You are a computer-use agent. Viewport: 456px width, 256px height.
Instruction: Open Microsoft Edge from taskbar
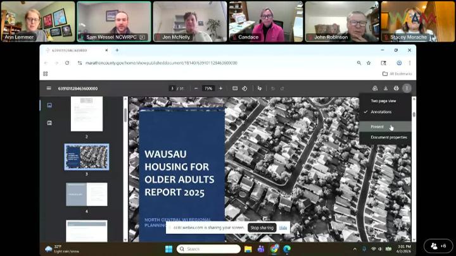pyautogui.click(x=287, y=249)
